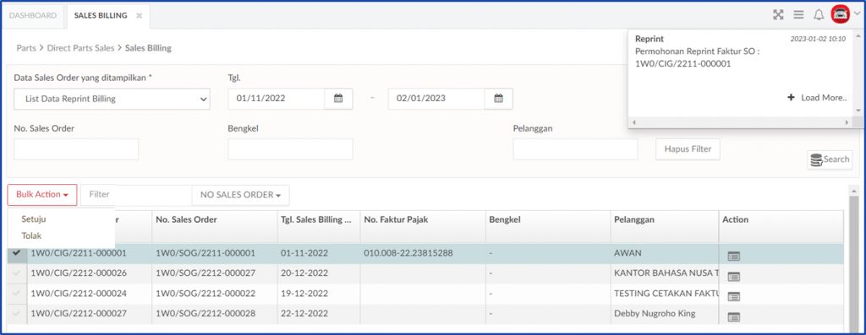Select cell 1W0/SOG/2212-000022

[x=206, y=294]
